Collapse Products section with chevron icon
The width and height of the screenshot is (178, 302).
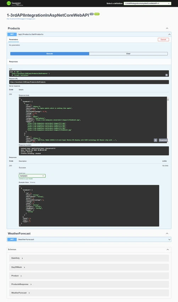[x=167, y=28]
